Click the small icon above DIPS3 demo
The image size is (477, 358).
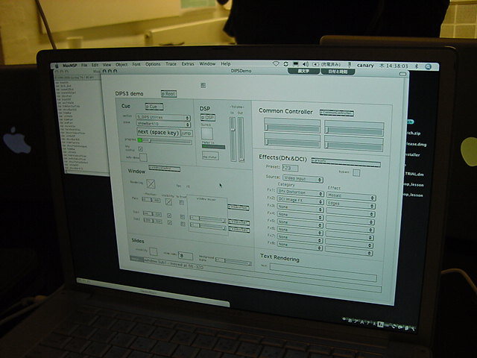(203, 85)
